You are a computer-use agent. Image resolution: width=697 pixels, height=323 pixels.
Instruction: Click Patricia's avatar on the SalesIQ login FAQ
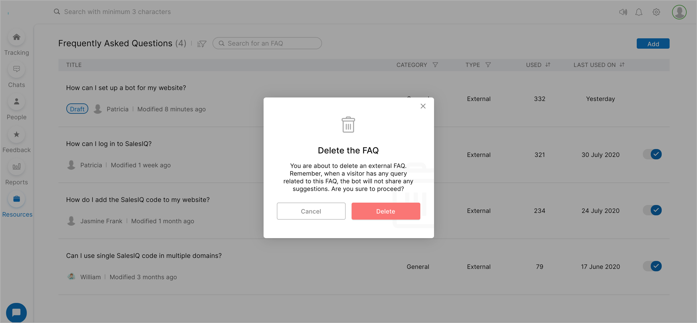click(71, 165)
